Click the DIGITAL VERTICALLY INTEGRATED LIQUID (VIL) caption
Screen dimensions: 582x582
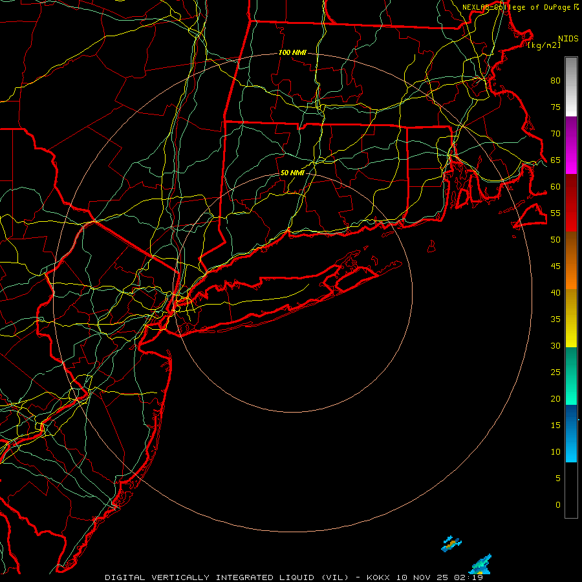tap(227, 577)
